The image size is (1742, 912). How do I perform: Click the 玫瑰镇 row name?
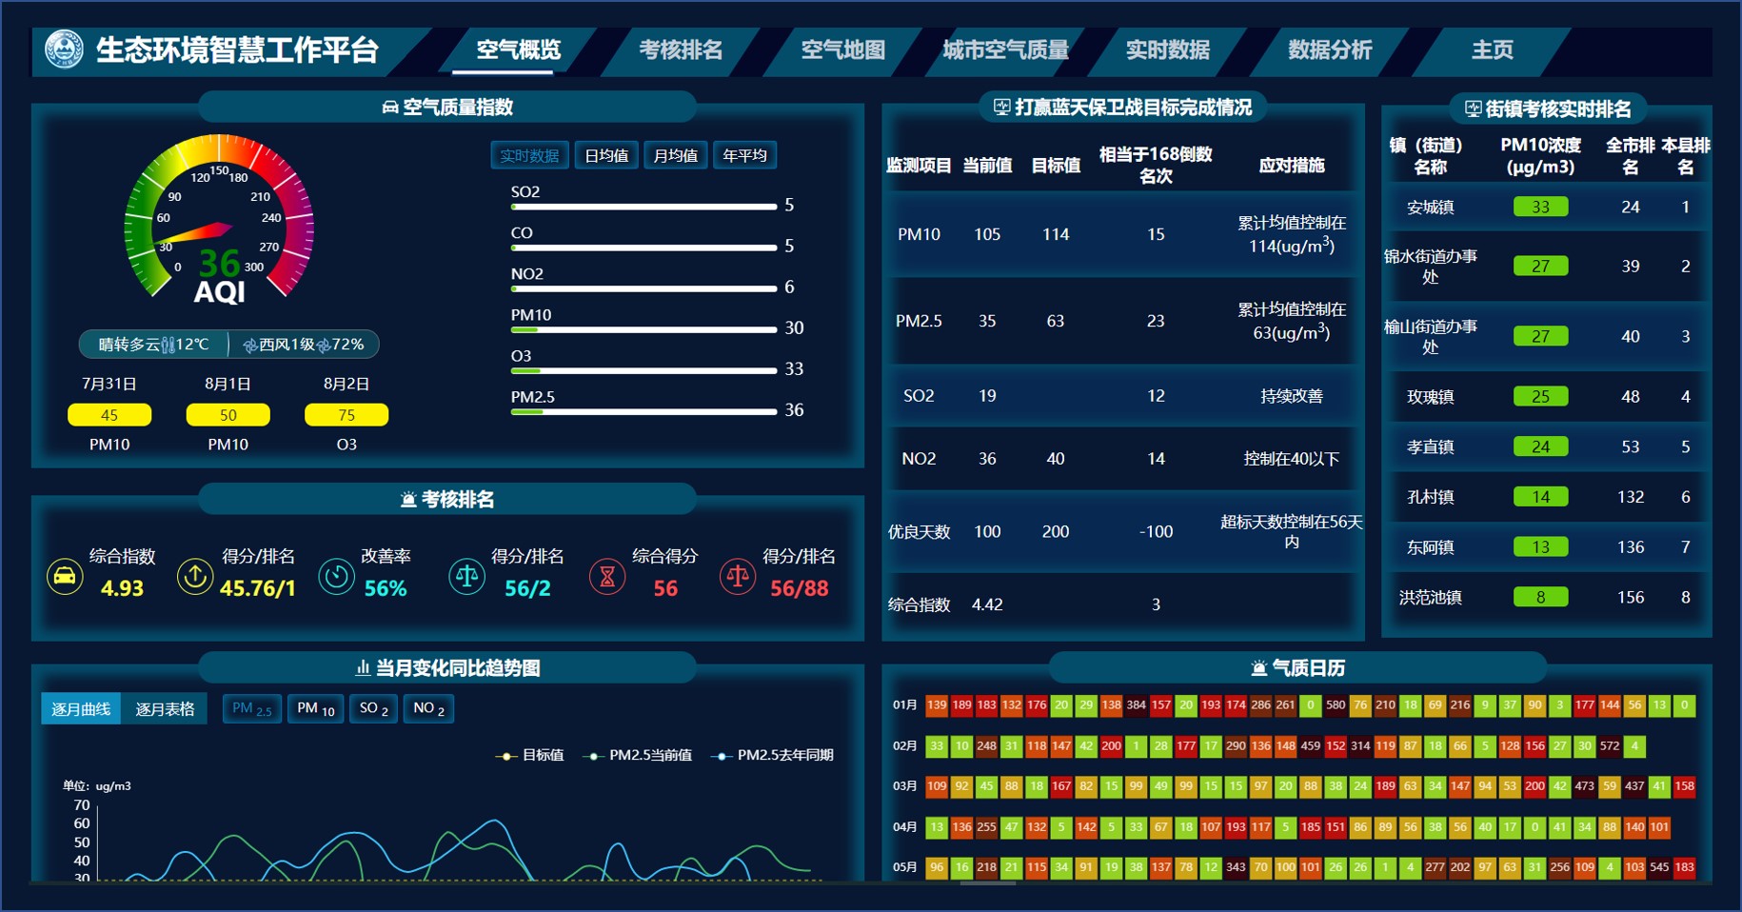pyautogui.click(x=1430, y=396)
